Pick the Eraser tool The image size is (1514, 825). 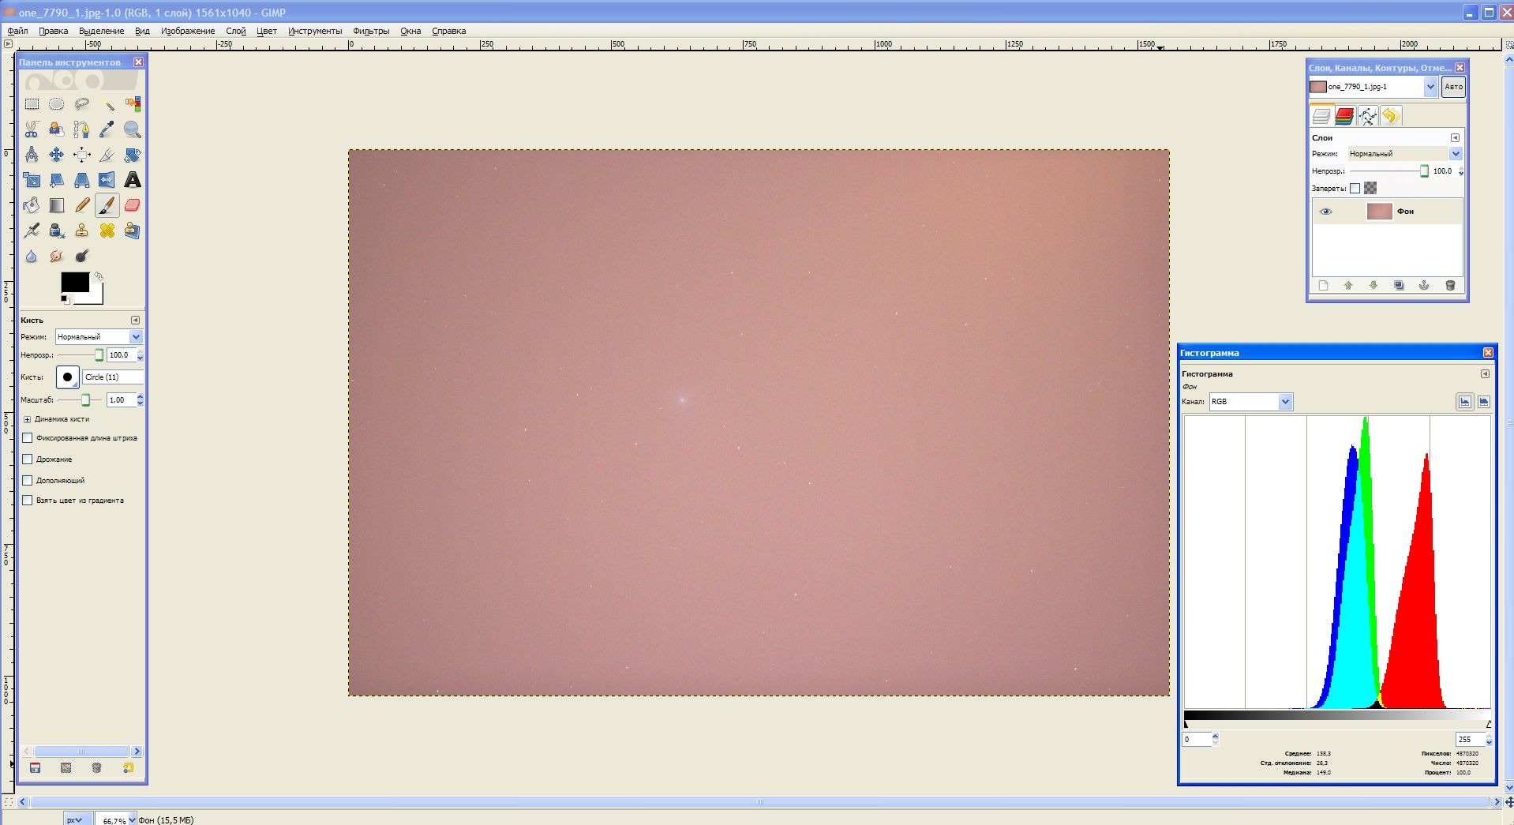coord(133,205)
